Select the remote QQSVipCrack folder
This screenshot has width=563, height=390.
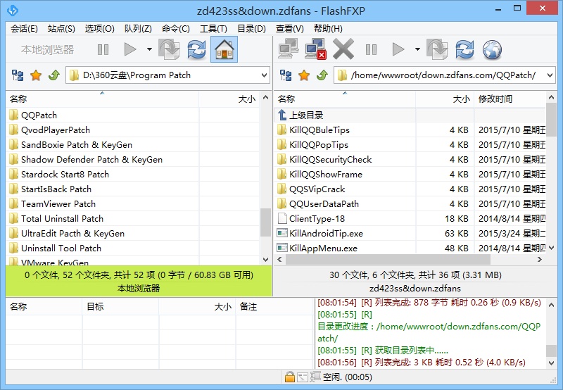[317, 189]
